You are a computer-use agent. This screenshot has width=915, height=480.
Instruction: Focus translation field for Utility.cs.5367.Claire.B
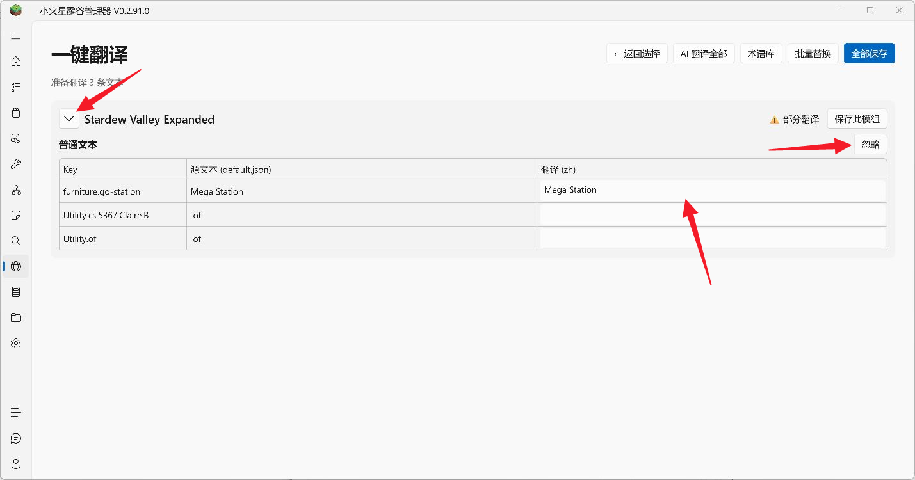(x=713, y=214)
